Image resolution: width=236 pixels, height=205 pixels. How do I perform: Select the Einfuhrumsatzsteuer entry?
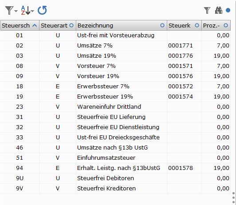[106, 158]
